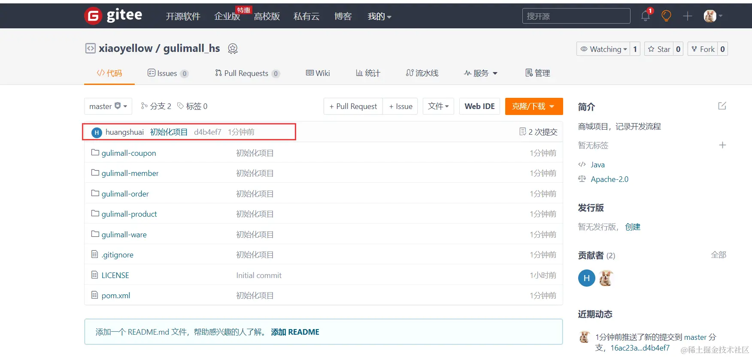The height and width of the screenshot is (357, 752).
Task: Open the Issues tab
Action: click(168, 73)
